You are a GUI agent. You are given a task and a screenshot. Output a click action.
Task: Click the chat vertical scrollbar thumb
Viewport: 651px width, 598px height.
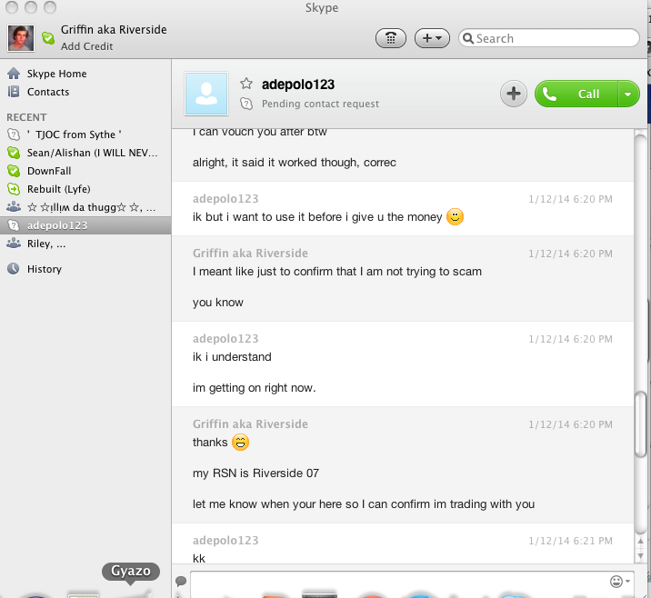click(640, 424)
